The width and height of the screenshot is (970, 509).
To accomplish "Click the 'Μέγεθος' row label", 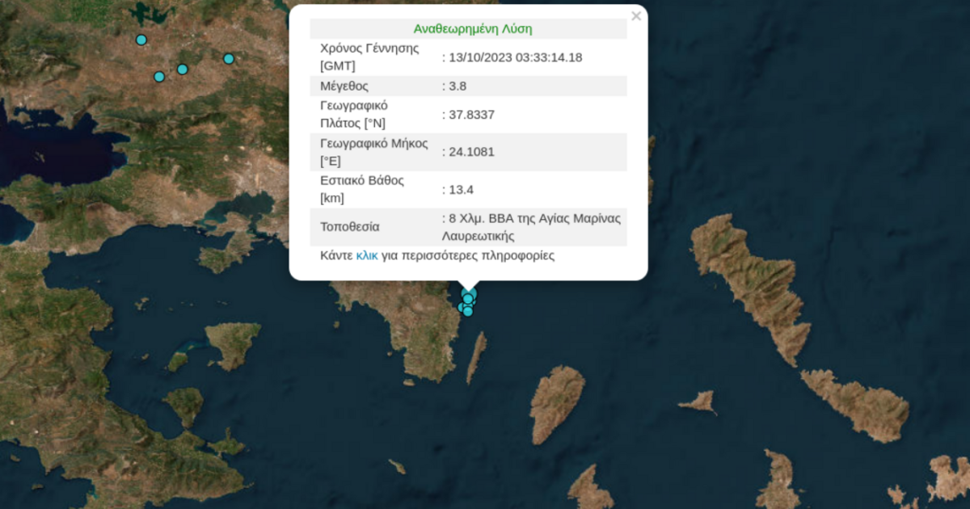I will click(344, 86).
